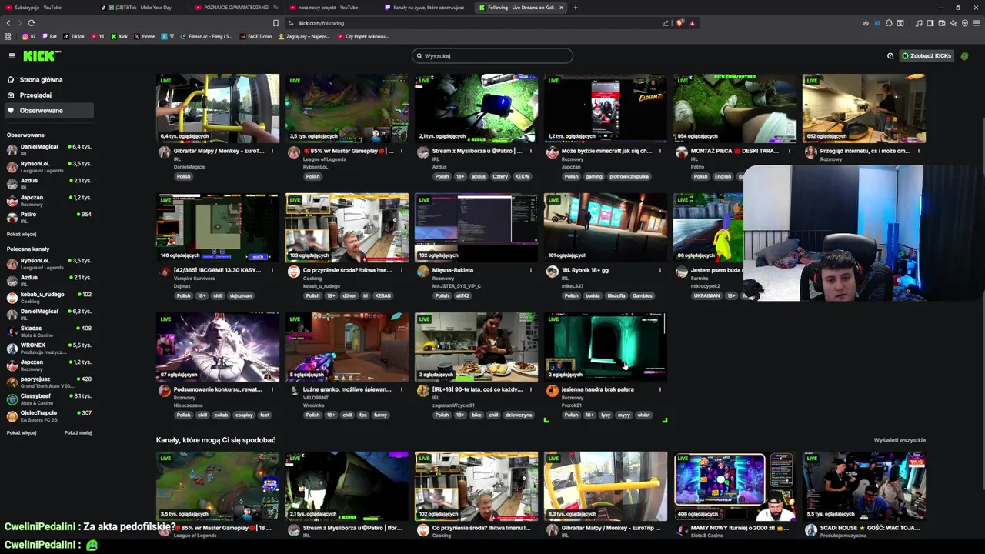The image size is (985, 554).
Task: Open the browser main menu
Action: click(977, 23)
